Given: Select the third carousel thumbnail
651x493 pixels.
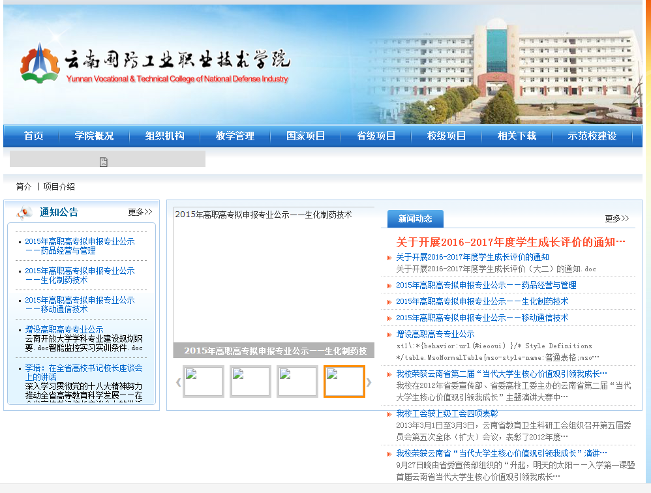Looking at the screenshot, I should click(297, 381).
